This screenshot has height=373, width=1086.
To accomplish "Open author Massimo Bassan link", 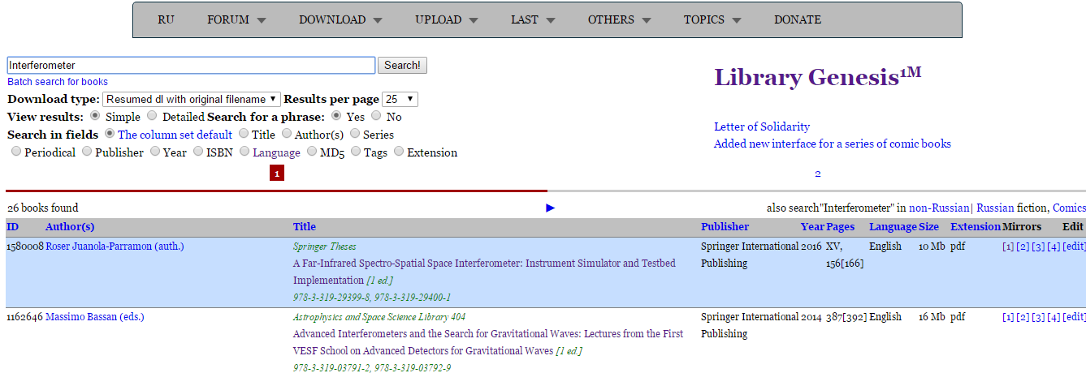I will point(95,317).
